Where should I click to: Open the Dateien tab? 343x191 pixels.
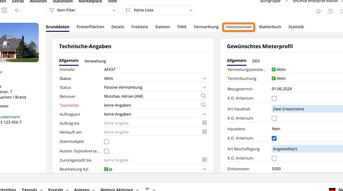click(163, 27)
